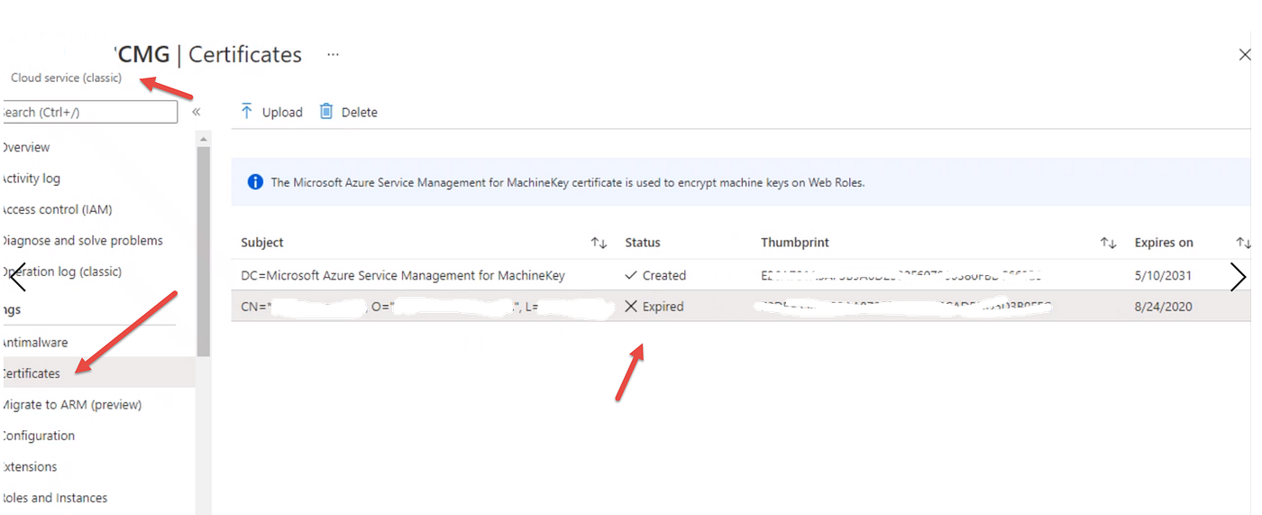The image size is (1262, 515).
Task: Open Overview in sidebar
Action: coord(25,147)
